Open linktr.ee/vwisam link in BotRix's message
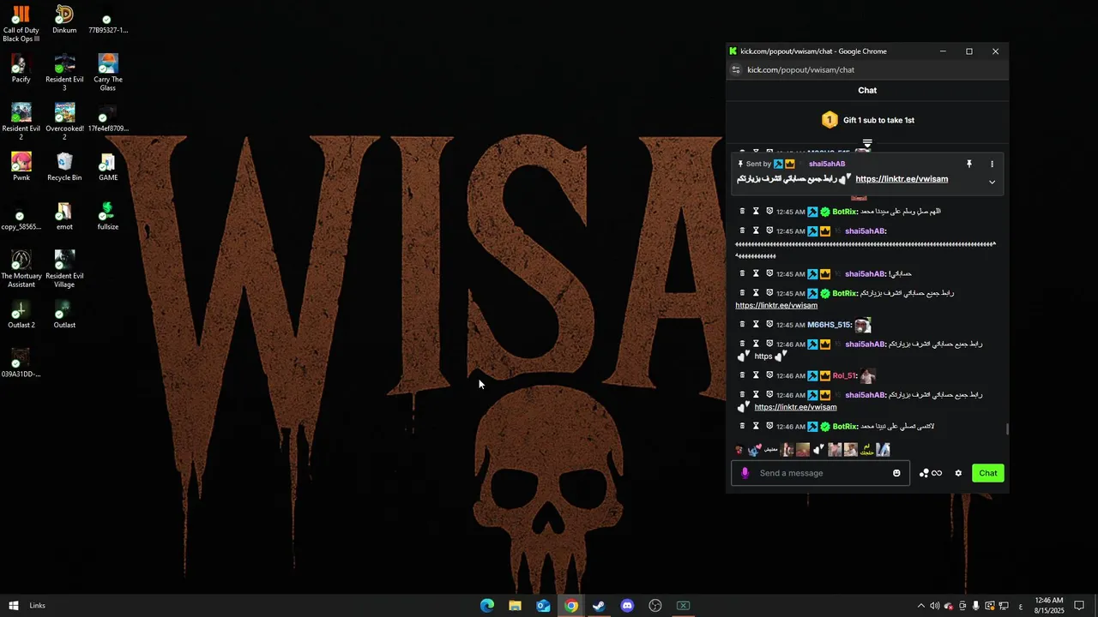This screenshot has height=617, width=1098. (x=776, y=305)
